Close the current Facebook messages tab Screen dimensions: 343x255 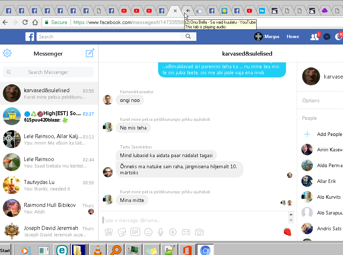tap(175, 11)
